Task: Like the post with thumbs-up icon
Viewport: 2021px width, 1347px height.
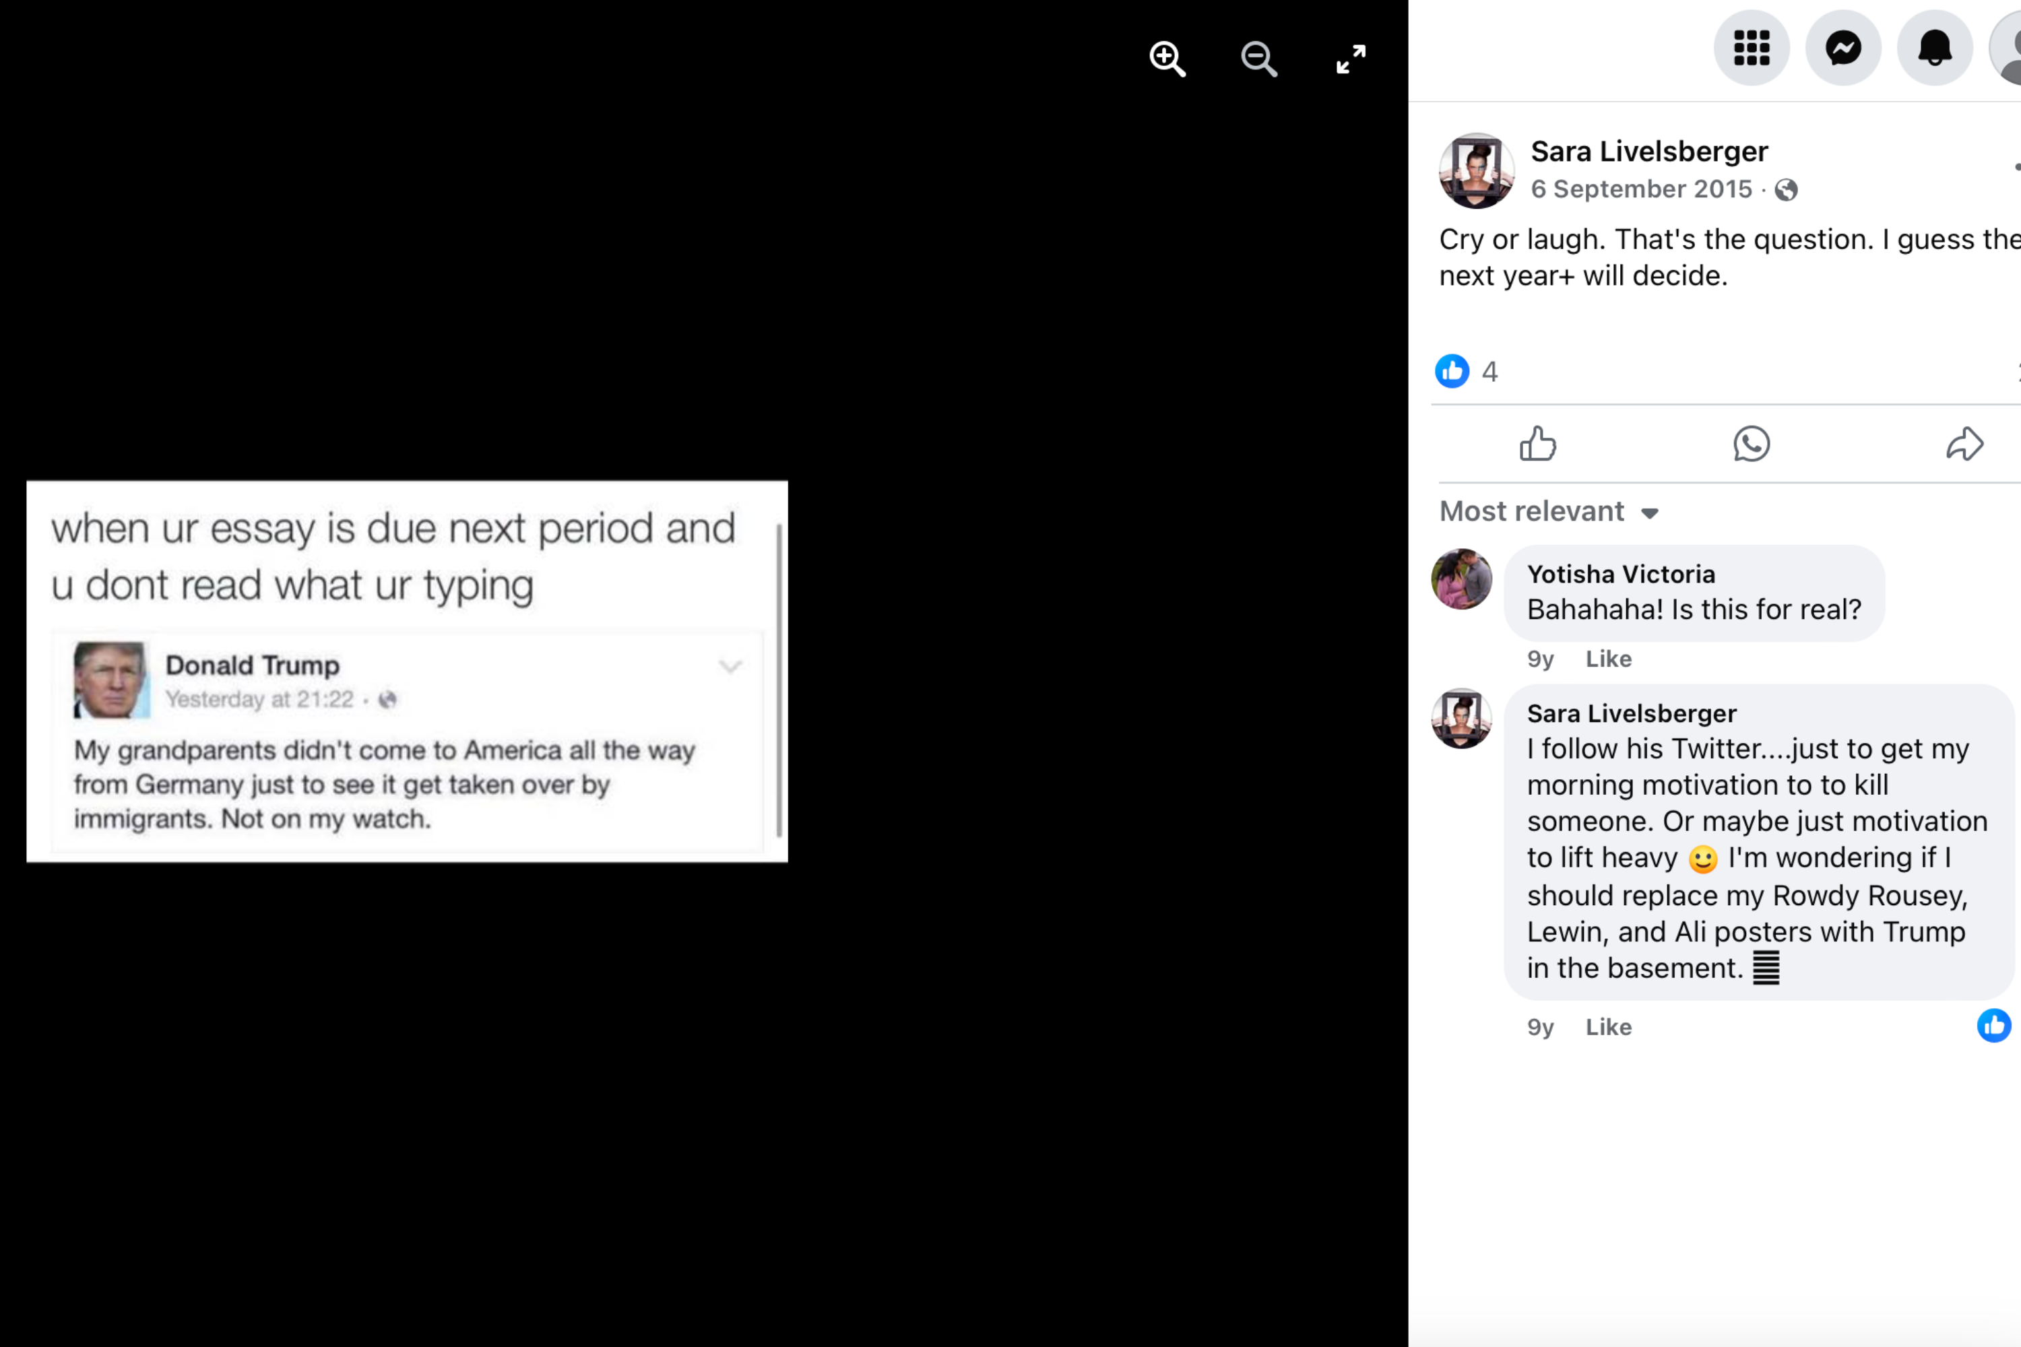Action: tap(1538, 444)
